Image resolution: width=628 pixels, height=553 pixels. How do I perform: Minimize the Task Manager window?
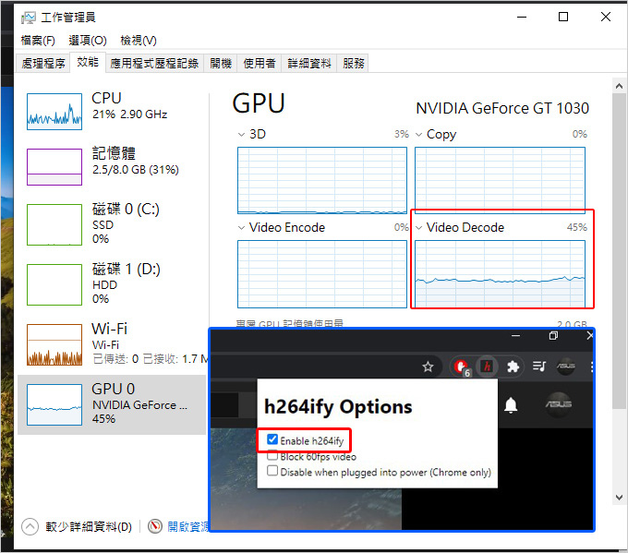tap(522, 18)
